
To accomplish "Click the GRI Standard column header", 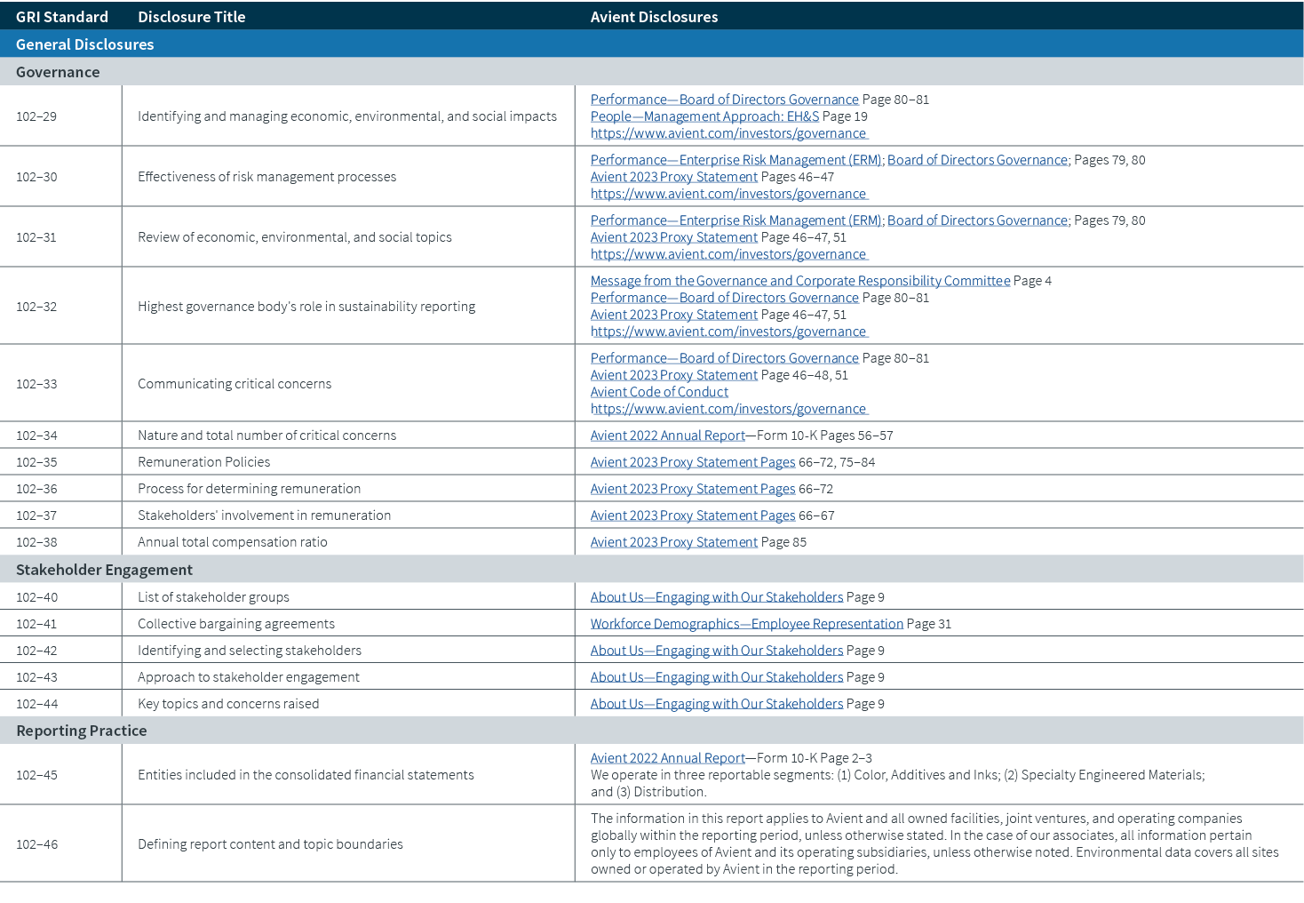I will 61,16.
